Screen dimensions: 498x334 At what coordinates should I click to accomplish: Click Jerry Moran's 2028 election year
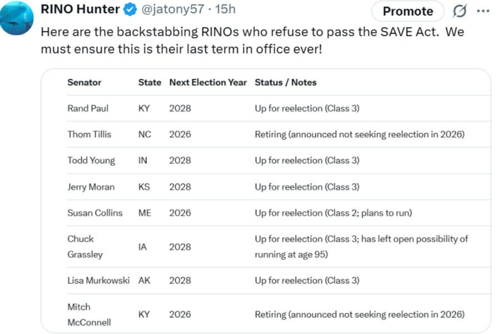tap(180, 187)
